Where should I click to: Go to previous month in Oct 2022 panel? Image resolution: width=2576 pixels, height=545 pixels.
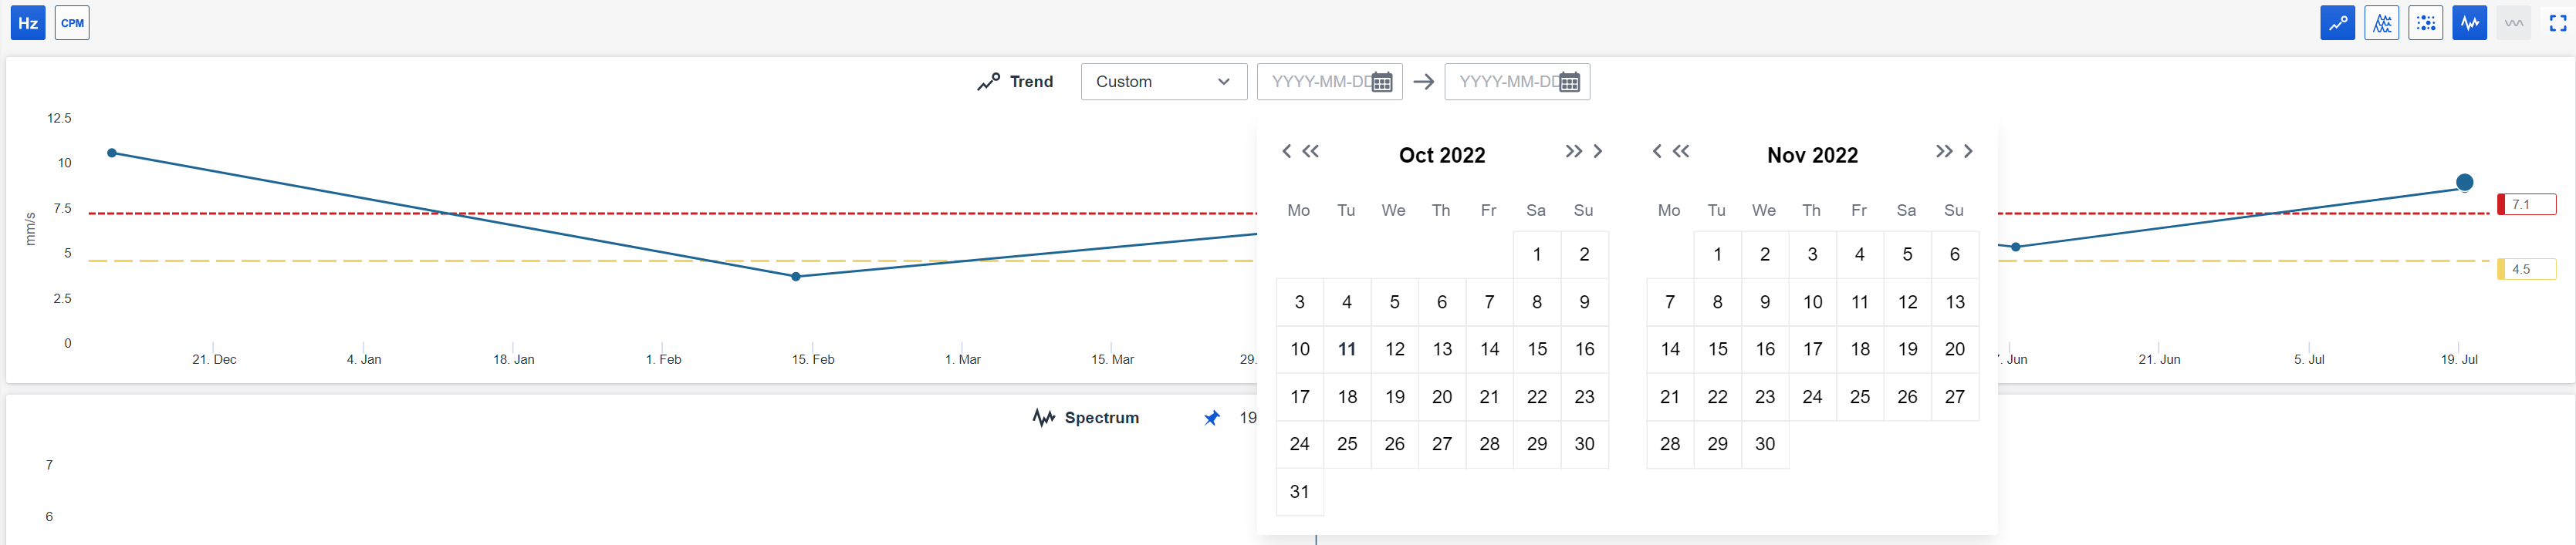click(x=1287, y=152)
